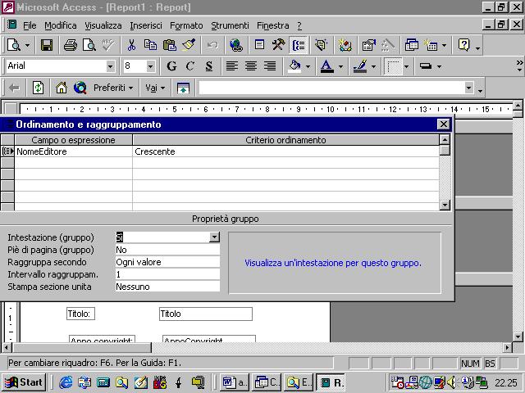Open the Strumenti menu
The image size is (525, 393).
click(x=230, y=25)
